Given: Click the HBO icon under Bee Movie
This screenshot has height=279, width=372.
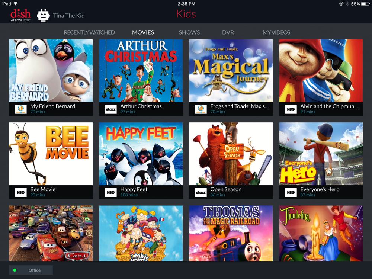Looking at the screenshot, I should (20, 192).
